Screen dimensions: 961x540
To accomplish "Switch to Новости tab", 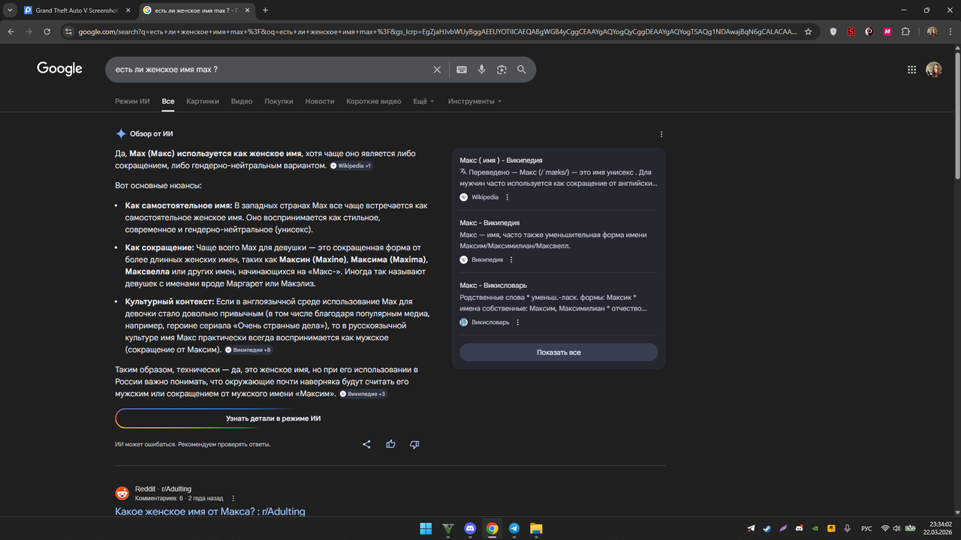I will tap(320, 101).
